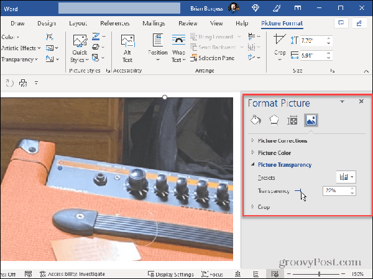Click the Transparency percentage field
Viewport: 373px width, 279px height.
[x=336, y=191]
